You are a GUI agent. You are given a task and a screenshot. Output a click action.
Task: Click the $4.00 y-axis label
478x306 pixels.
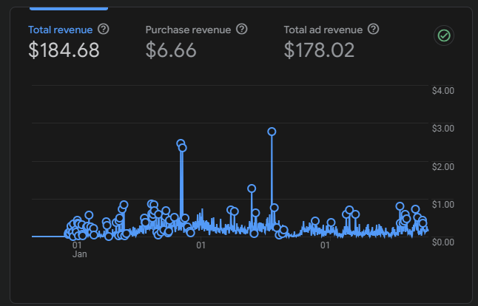pos(442,91)
